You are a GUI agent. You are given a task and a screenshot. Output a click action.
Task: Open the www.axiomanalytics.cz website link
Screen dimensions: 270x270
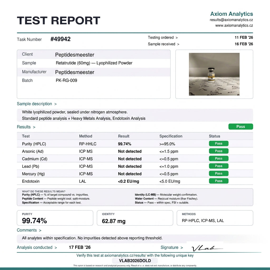[234, 26]
